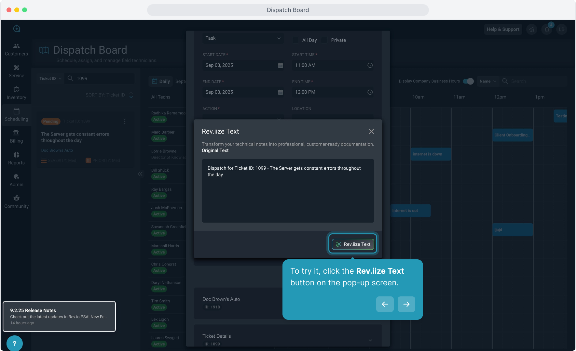Viewport: 576px width, 351px height.
Task: Click the Rev.iize Text button
Action: (x=353, y=244)
